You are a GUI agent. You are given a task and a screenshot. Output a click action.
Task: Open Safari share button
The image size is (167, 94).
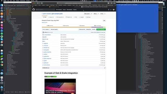coord(111,3)
